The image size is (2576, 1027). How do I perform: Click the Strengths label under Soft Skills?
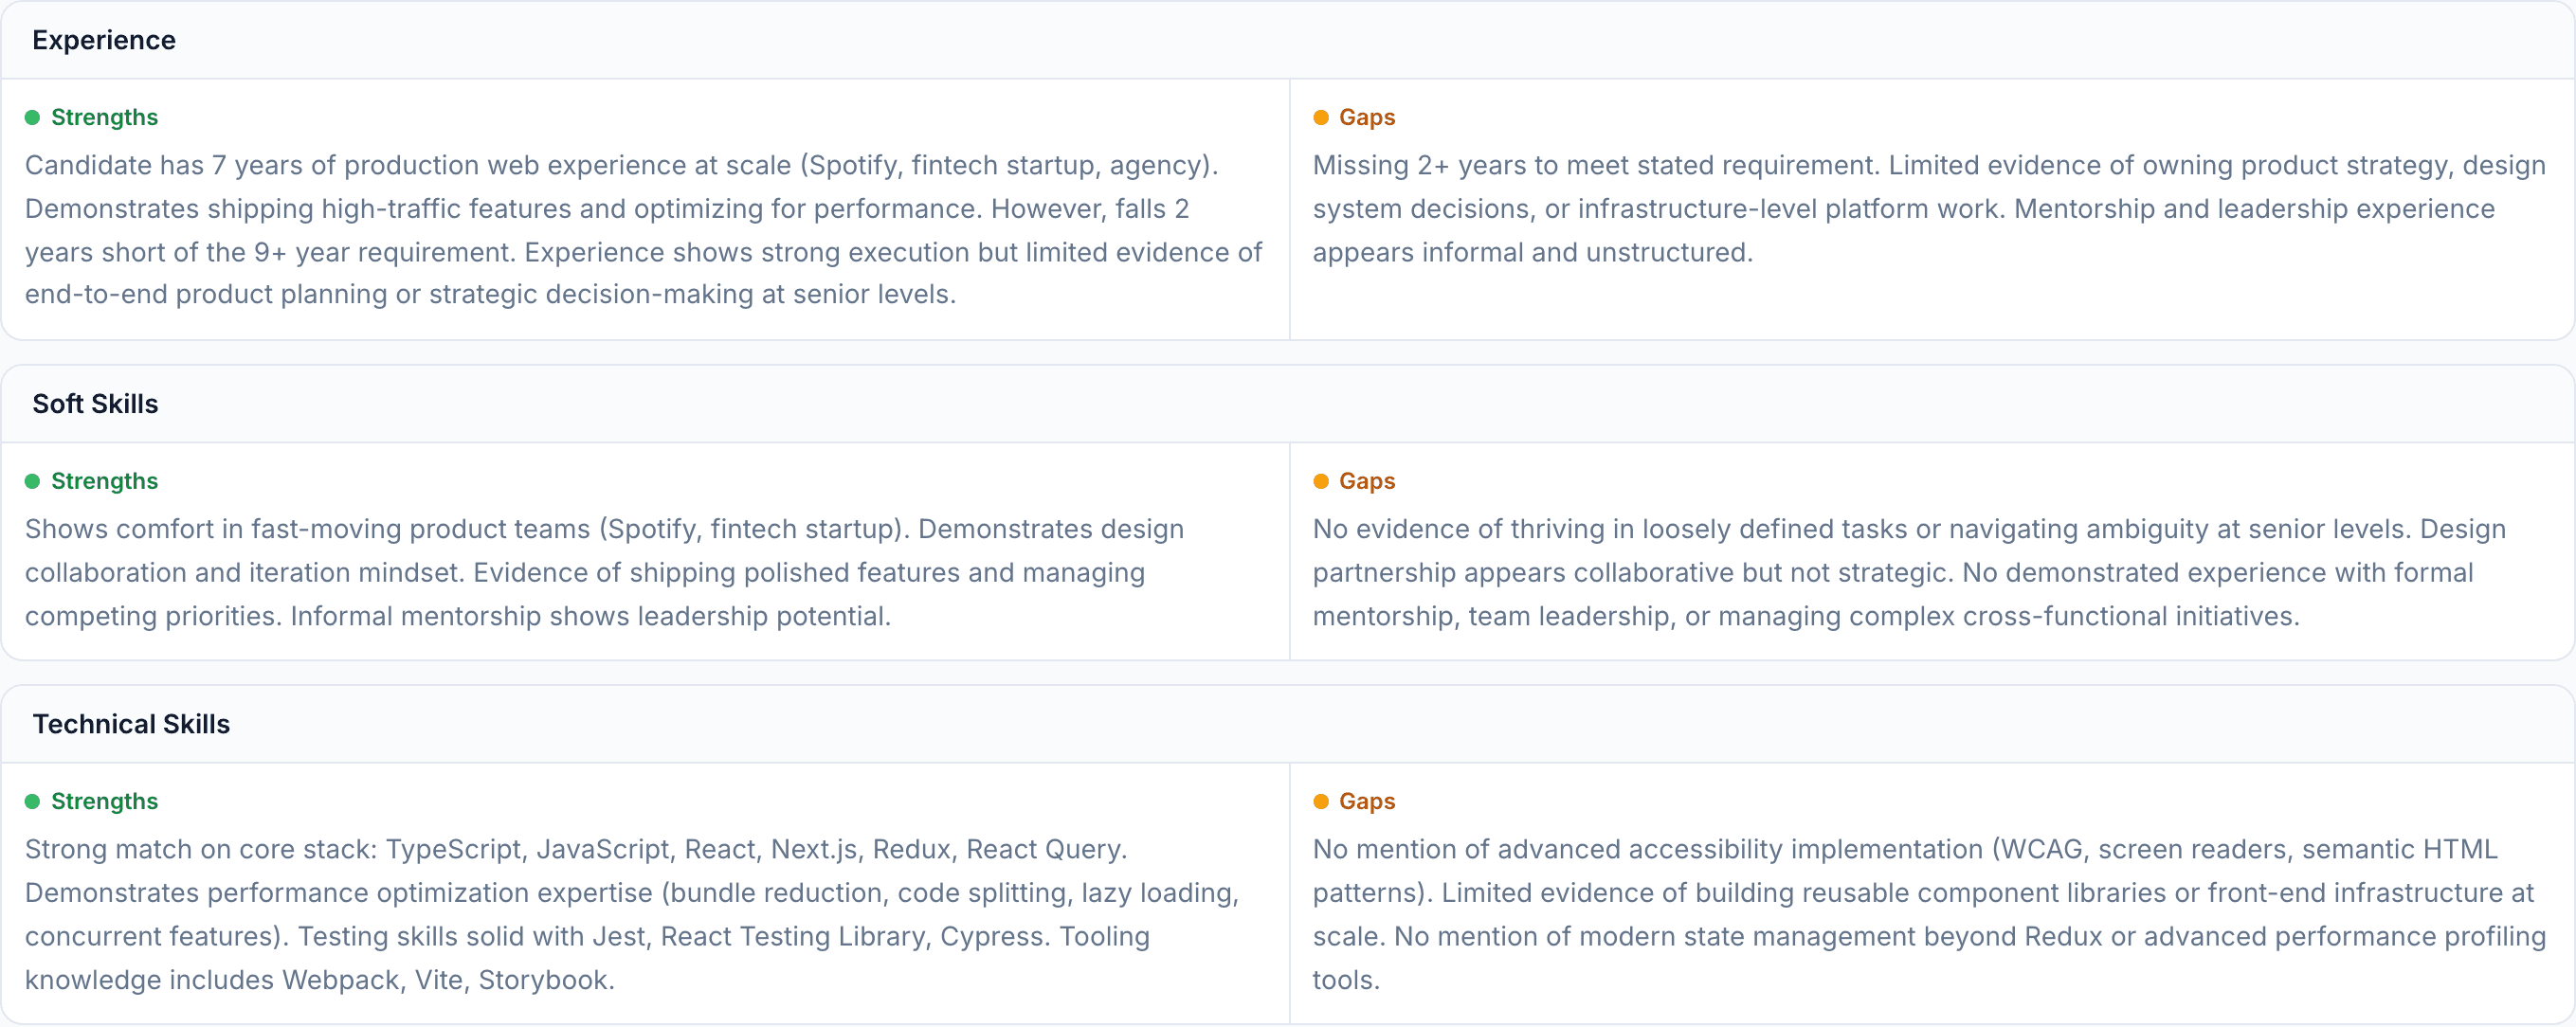104,481
